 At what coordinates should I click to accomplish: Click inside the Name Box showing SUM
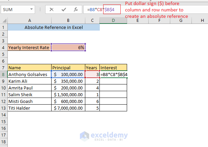[x=15, y=9]
